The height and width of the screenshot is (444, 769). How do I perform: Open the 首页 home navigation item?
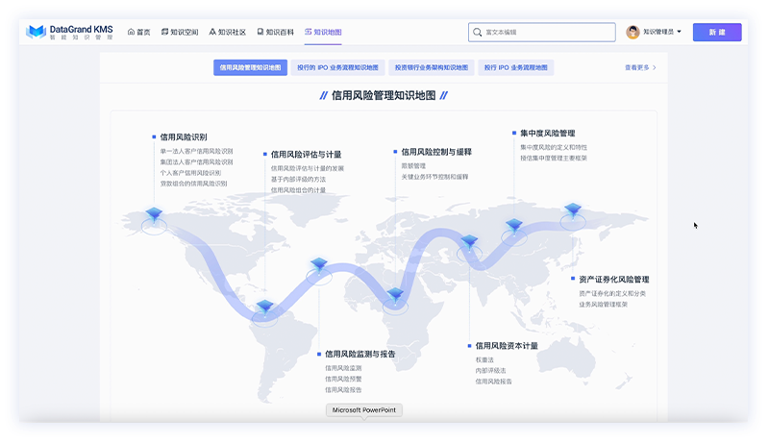[x=138, y=32]
